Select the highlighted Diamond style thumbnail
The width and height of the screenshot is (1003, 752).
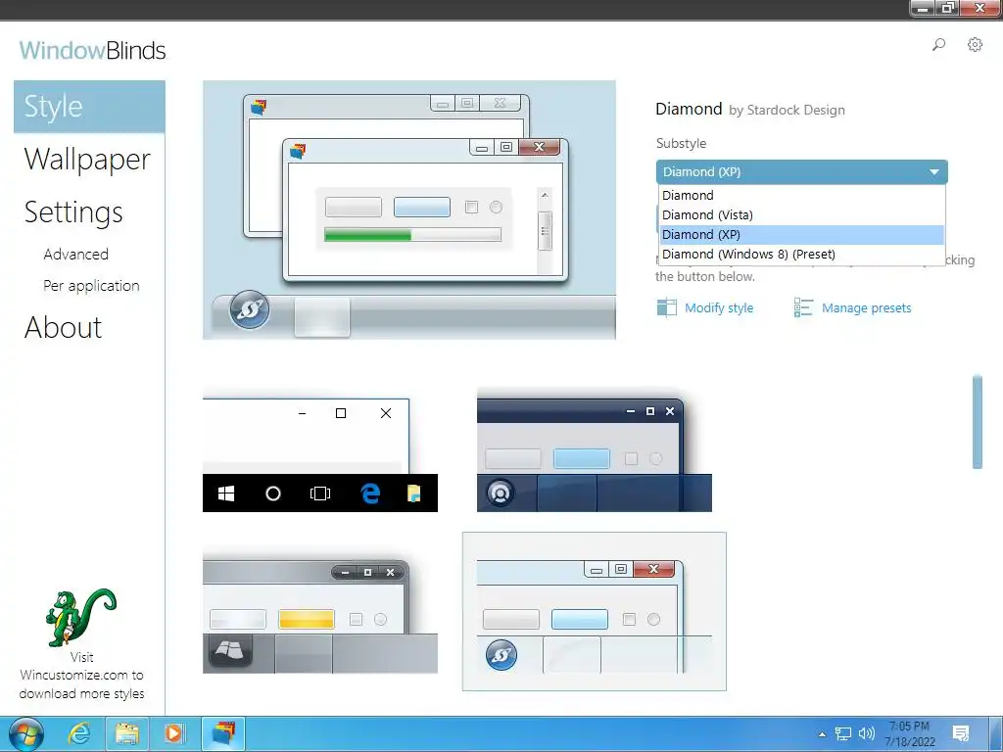595,611
